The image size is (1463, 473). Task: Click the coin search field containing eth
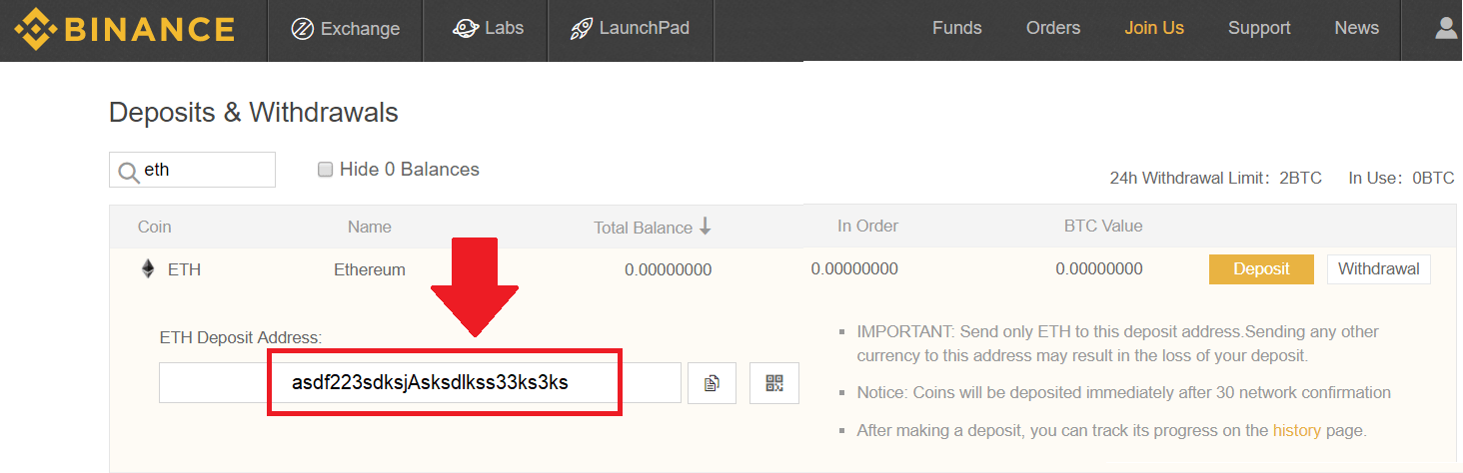pos(192,170)
